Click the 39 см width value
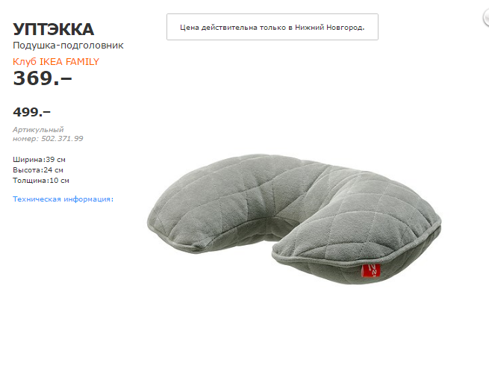Screen dimensions: 489x380 [56, 160]
